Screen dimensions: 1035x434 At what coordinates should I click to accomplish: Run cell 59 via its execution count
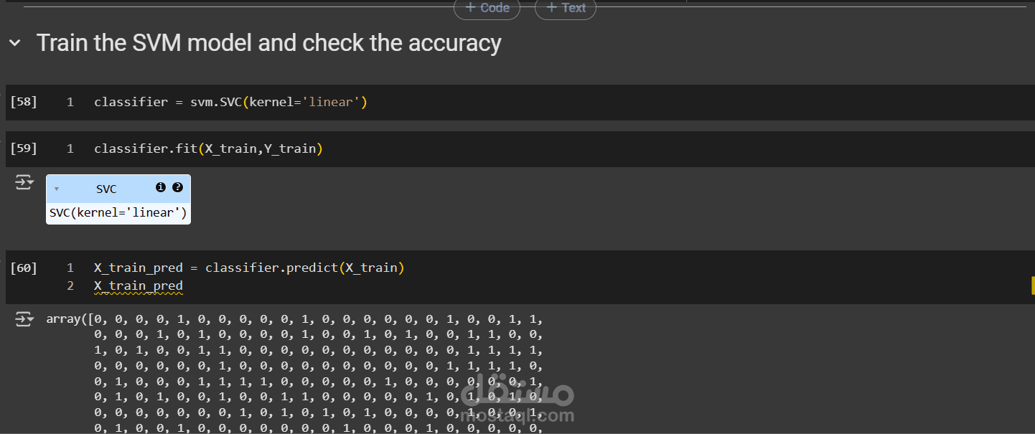click(24, 148)
